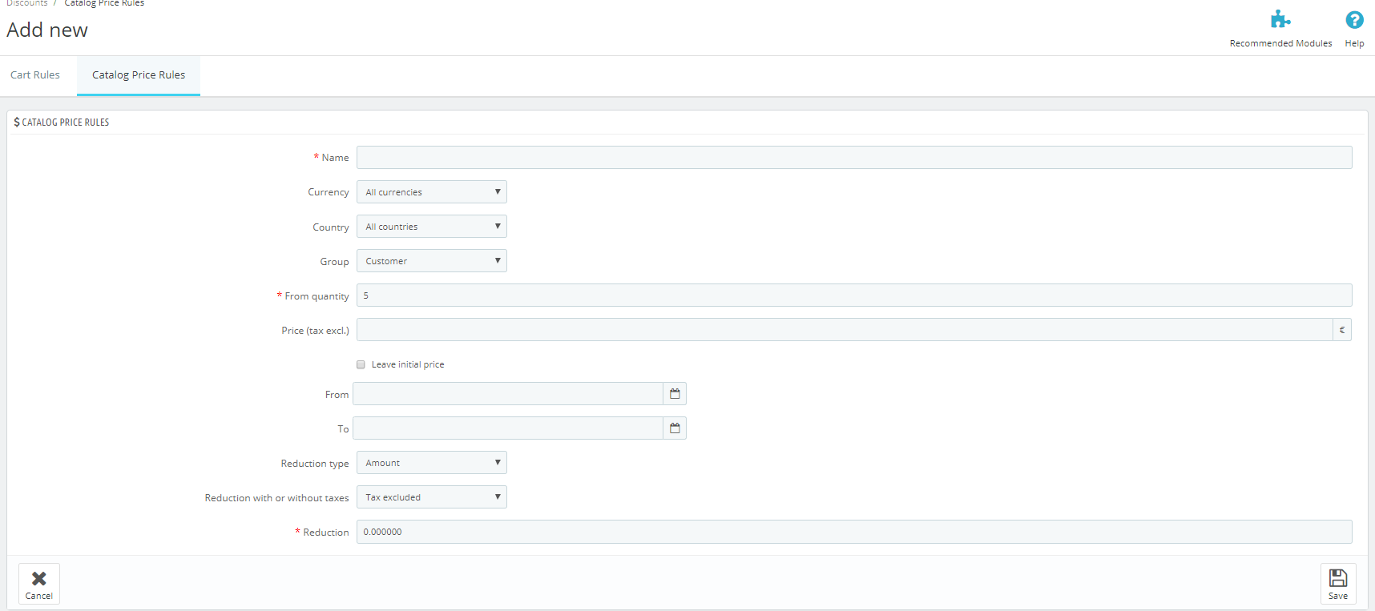This screenshot has width=1375, height=611.
Task: Click the Cancel X button
Action: (39, 584)
